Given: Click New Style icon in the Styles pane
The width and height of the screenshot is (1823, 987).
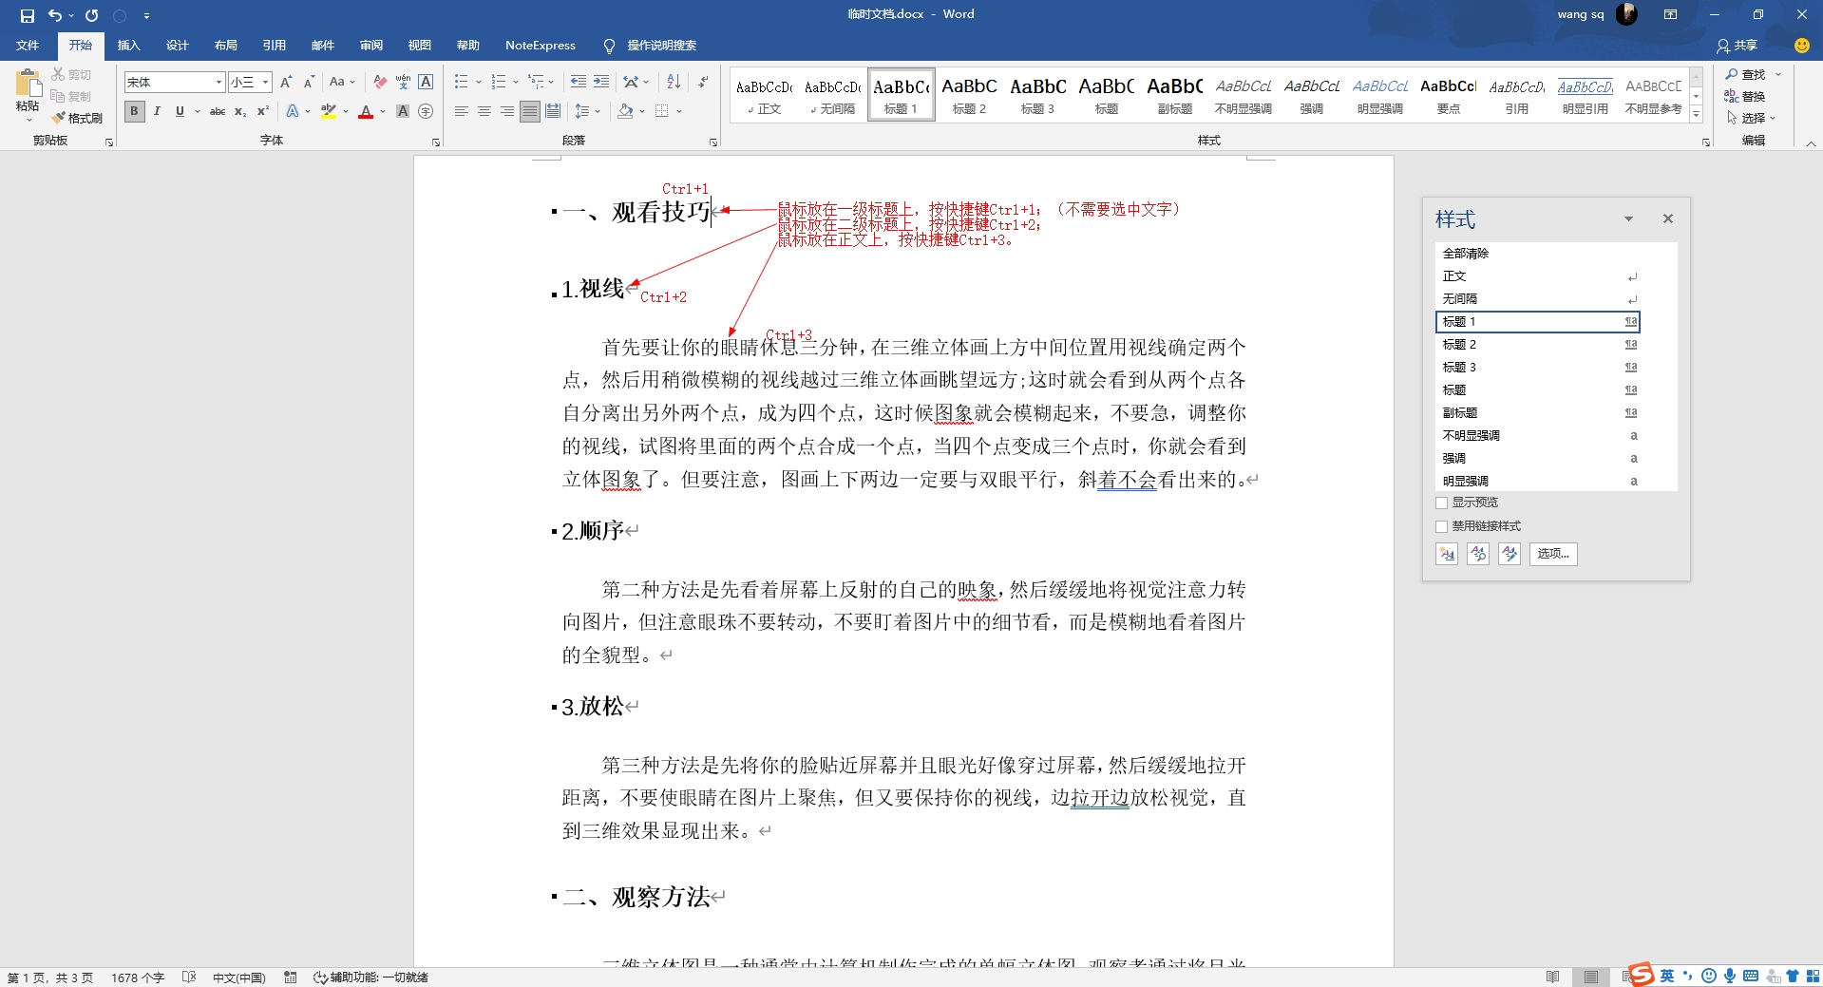Looking at the screenshot, I should [x=1447, y=554].
